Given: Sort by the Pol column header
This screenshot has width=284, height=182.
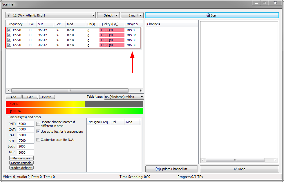Looking at the screenshot, I should pyautogui.click(x=32, y=24).
